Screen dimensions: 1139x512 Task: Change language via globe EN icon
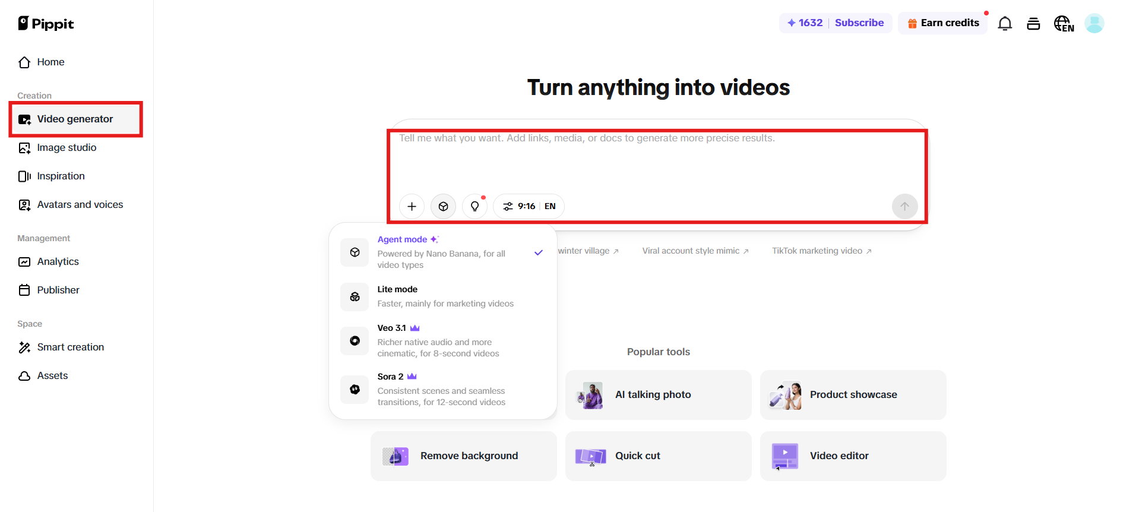point(1064,24)
